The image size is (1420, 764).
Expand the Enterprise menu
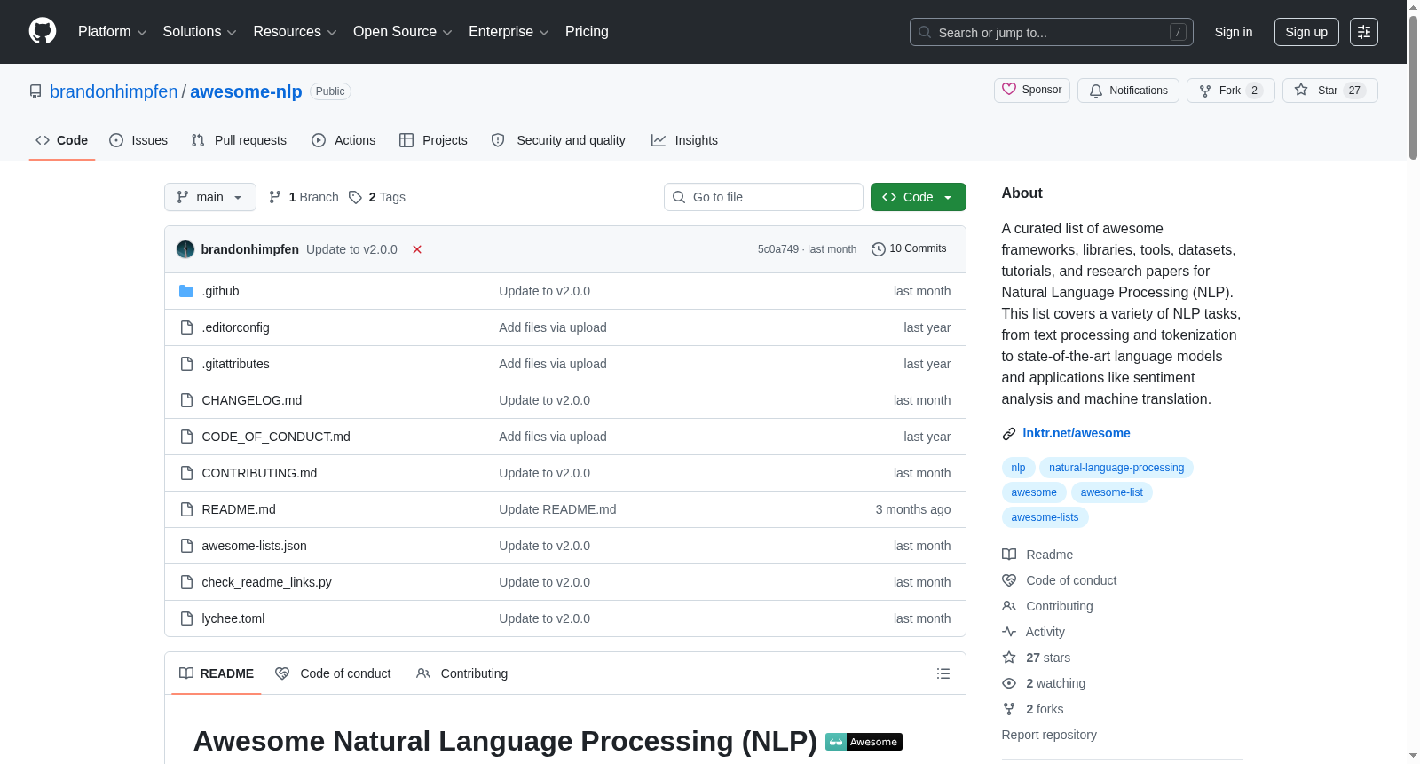tap(509, 32)
